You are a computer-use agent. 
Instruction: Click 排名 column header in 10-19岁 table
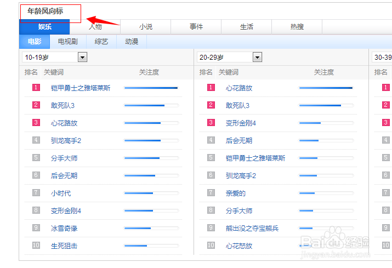[31, 72]
